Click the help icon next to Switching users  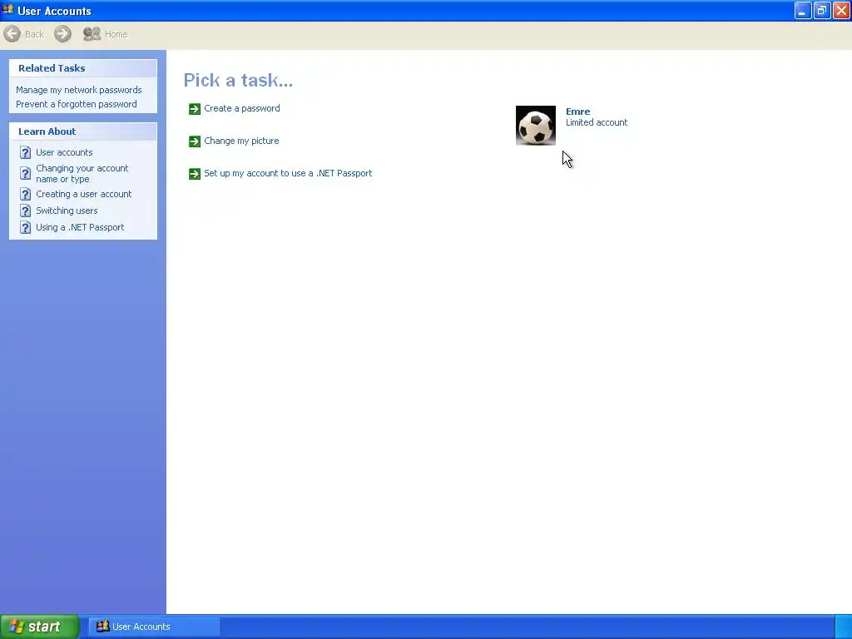[26, 211]
